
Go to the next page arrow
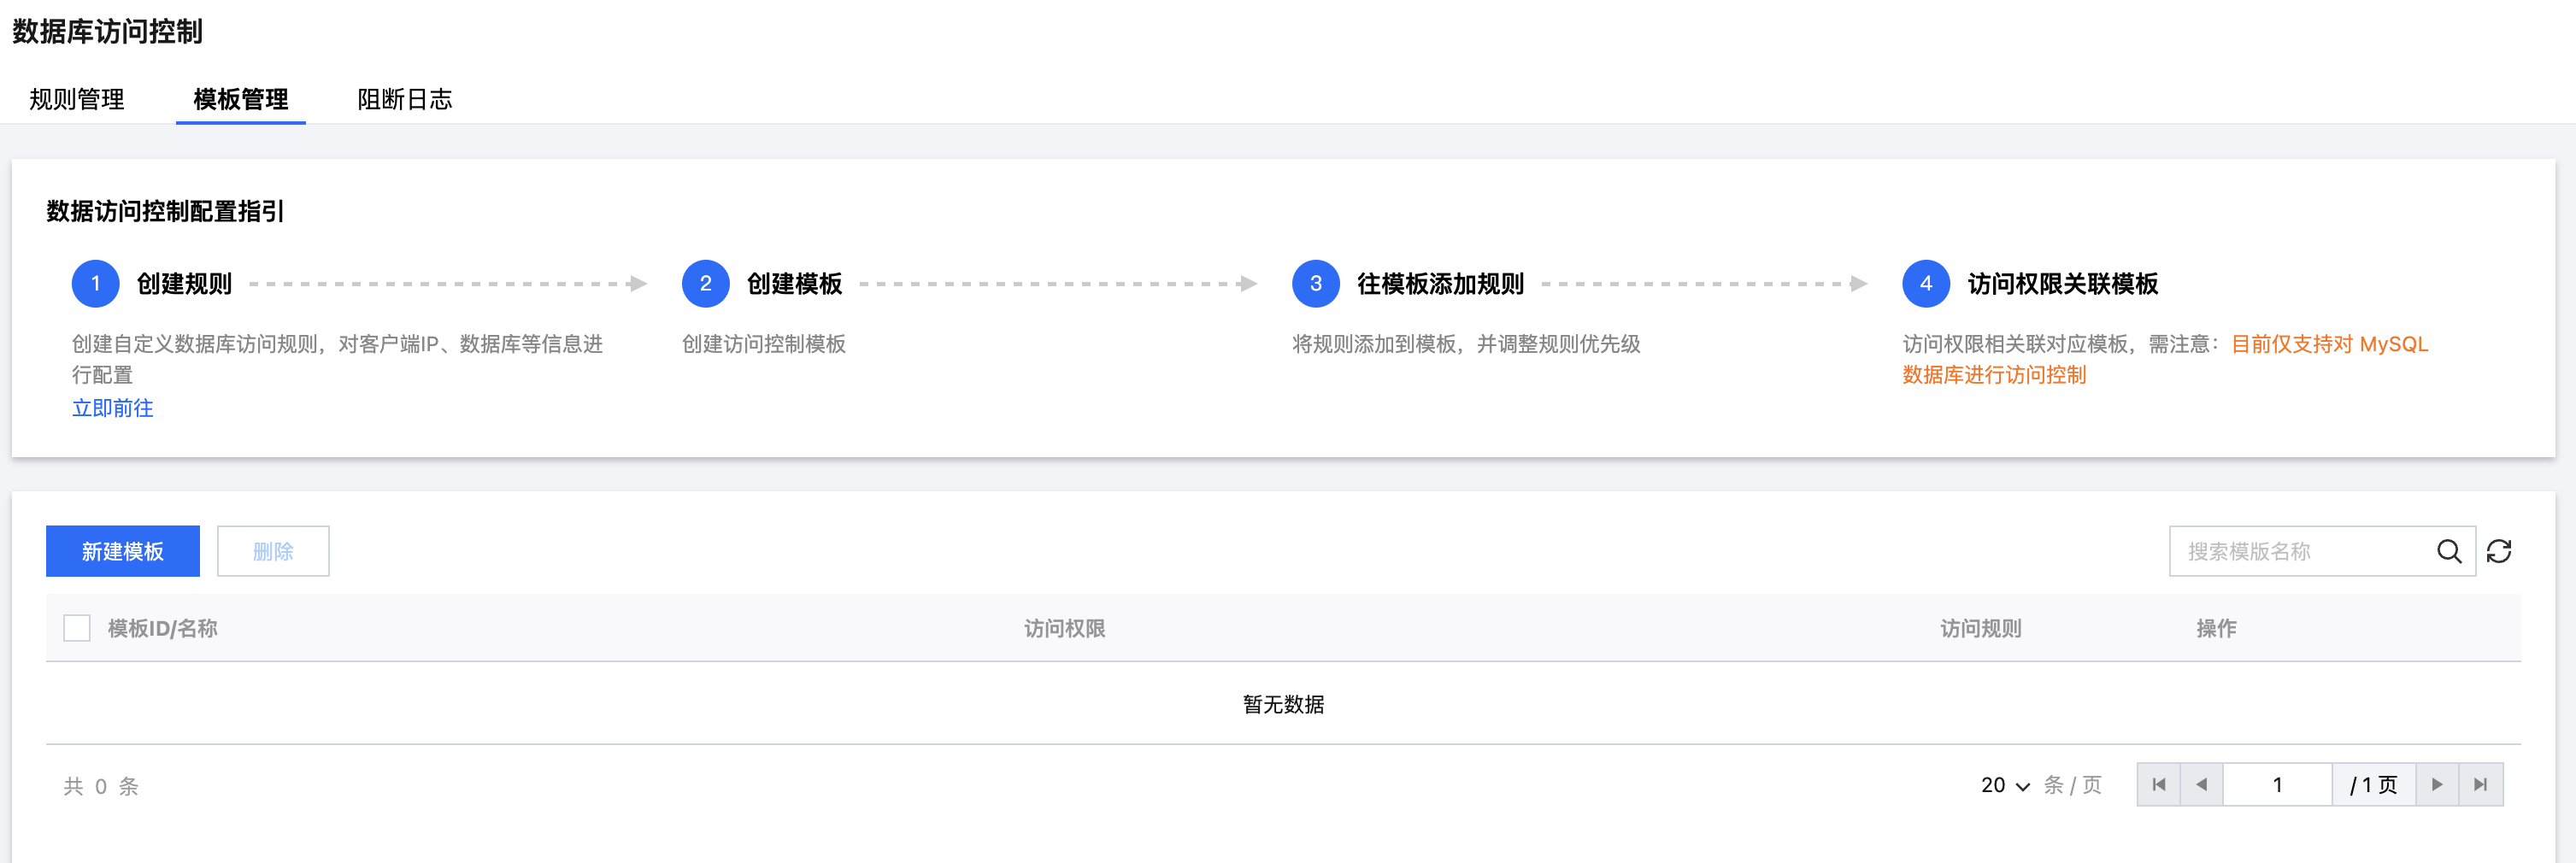click(2437, 785)
